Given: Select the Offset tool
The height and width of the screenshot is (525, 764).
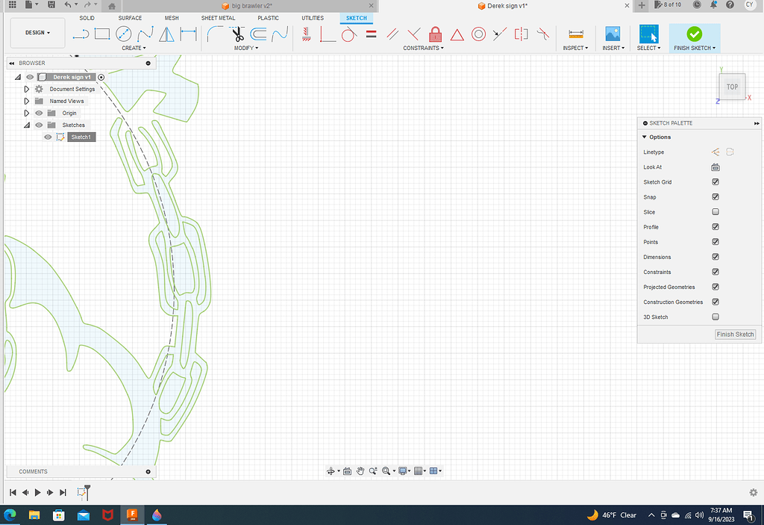Looking at the screenshot, I should pos(257,33).
